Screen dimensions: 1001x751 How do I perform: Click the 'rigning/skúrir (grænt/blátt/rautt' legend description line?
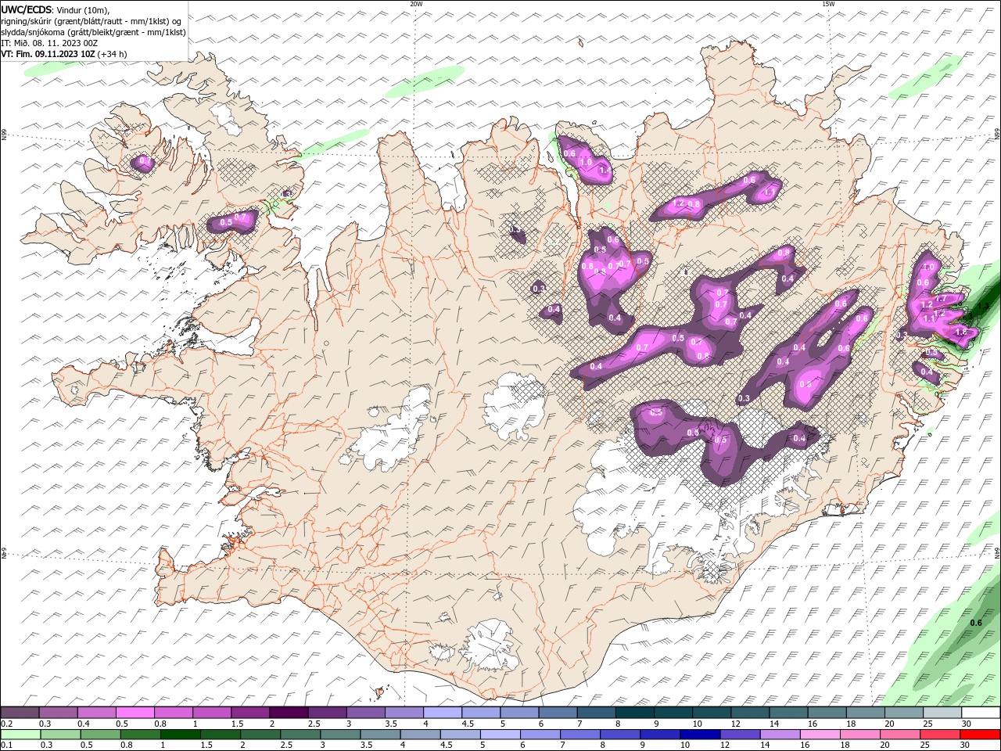[93, 21]
